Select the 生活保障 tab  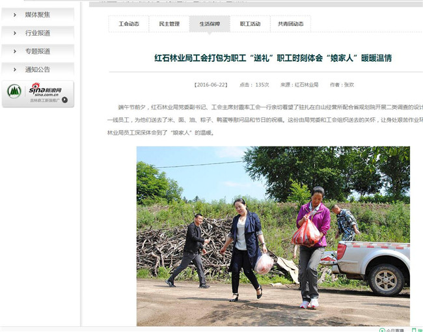(x=210, y=24)
